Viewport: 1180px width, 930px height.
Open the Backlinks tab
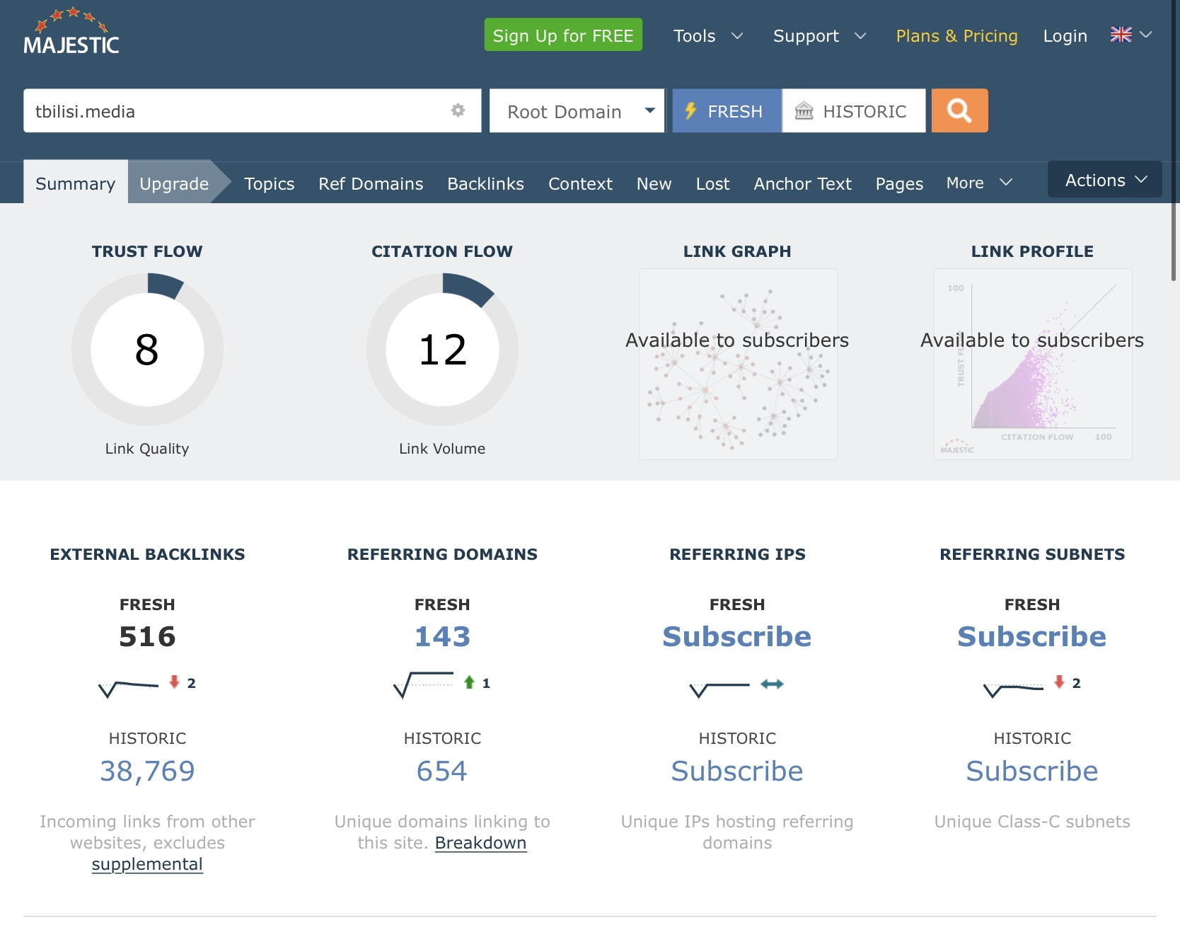(x=485, y=183)
